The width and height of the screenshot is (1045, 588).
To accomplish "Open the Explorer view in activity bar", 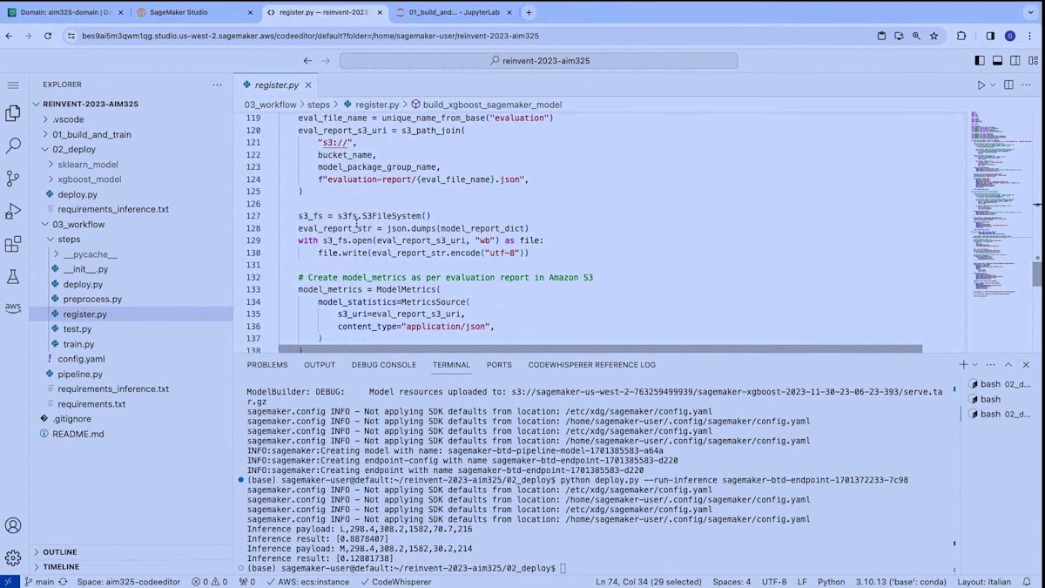I will (13, 113).
